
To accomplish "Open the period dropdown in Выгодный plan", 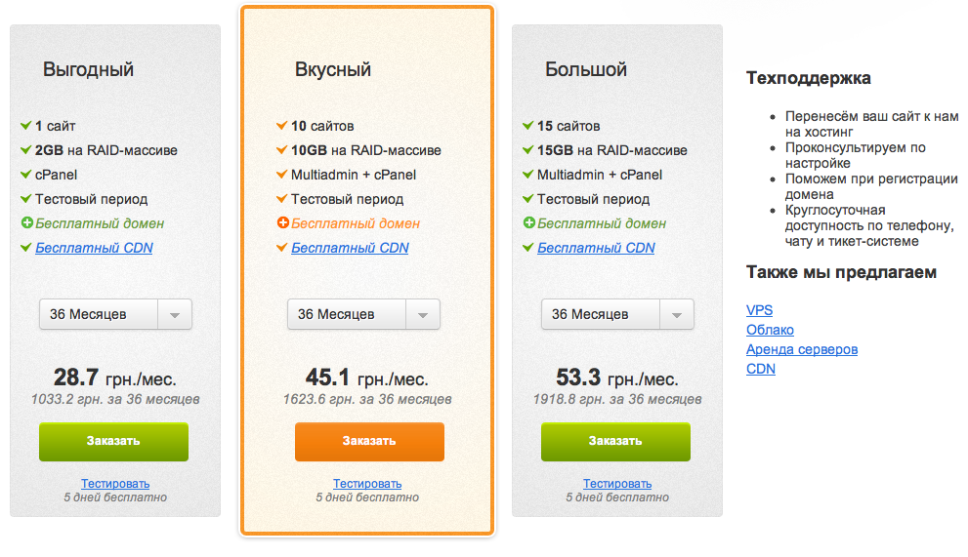I will (x=115, y=314).
